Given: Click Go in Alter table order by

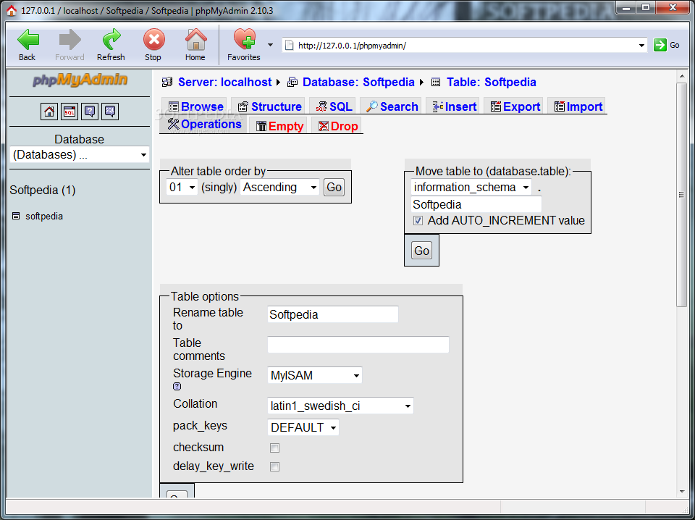Looking at the screenshot, I should (x=334, y=188).
